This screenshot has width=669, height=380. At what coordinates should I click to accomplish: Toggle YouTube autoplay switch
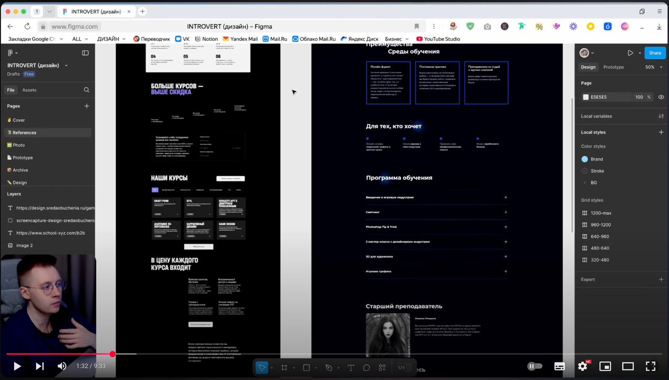[535, 366]
